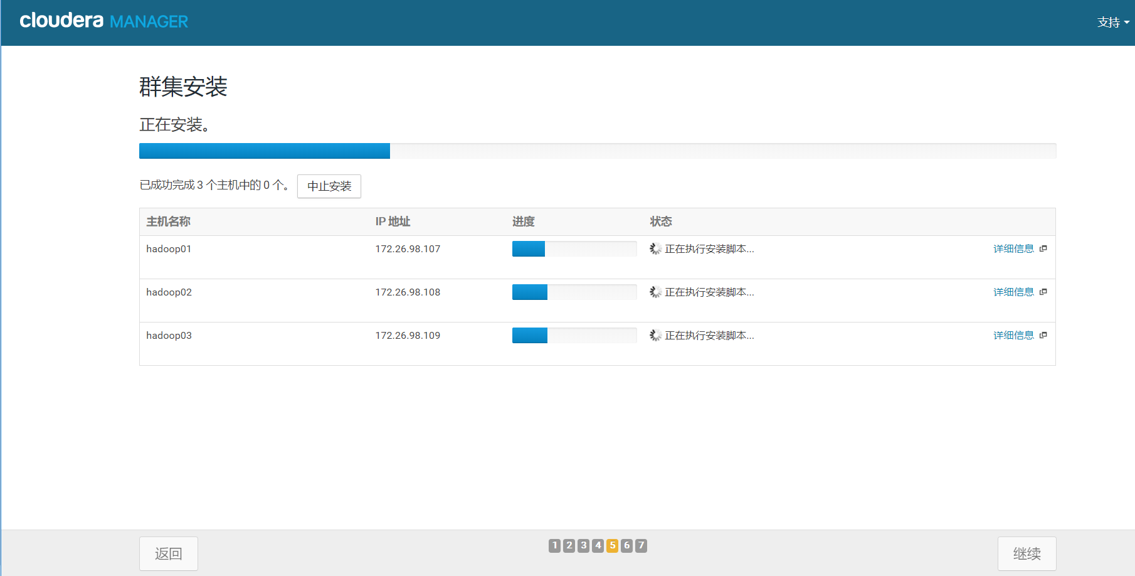Go to wizard step 1
Screen dimensions: 1135x576
coord(554,546)
